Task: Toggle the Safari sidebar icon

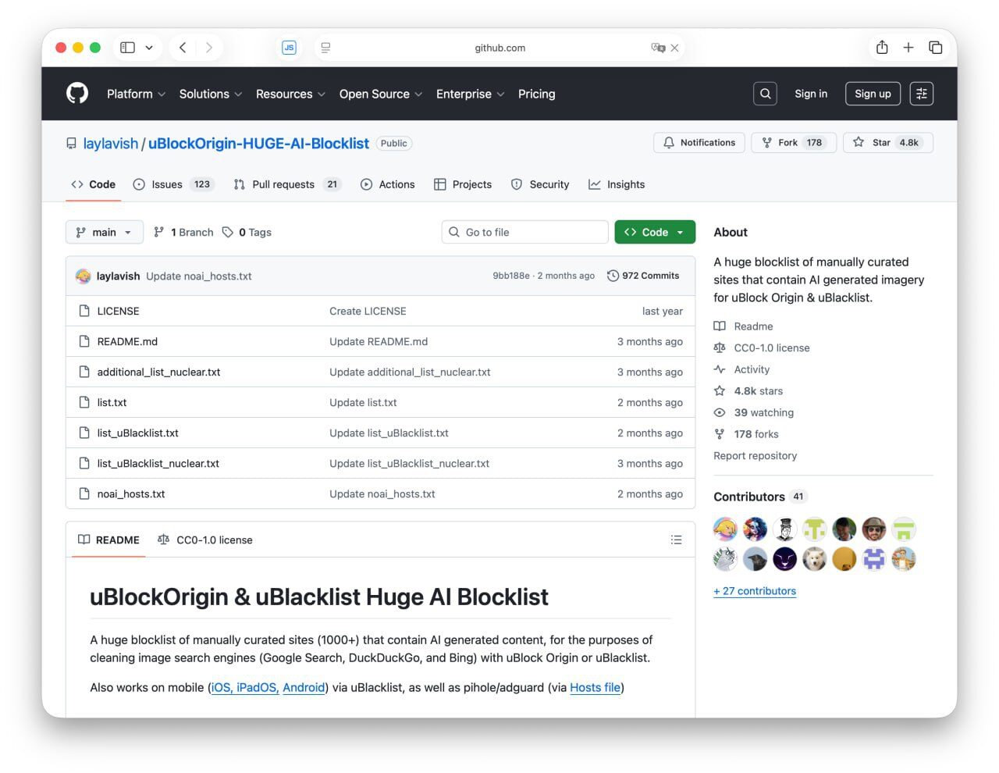Action: 126,47
